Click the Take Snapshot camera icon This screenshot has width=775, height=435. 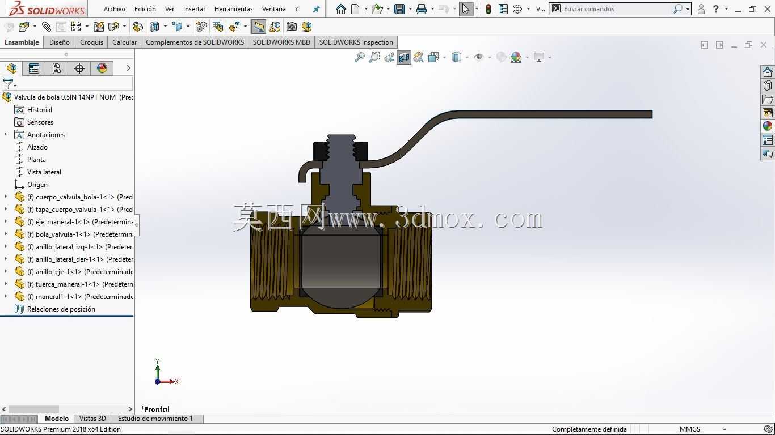pyautogui.click(x=292, y=27)
